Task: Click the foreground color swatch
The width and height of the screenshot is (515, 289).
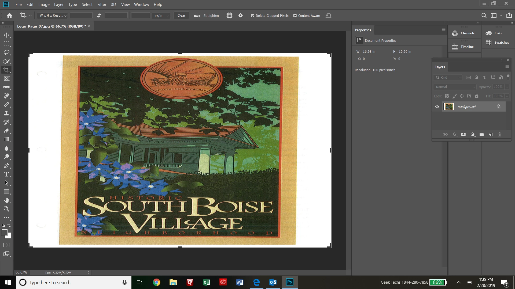Action: coord(5,232)
